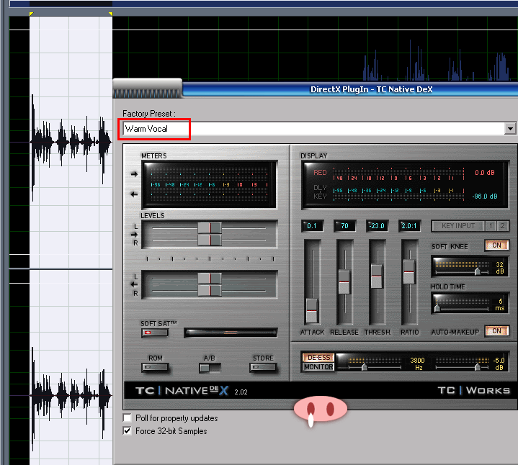Viewport: 518px width, 465px height.
Task: Click the Soft Sat amount bar
Action: (231, 333)
